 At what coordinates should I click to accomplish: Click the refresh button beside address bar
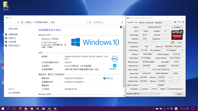[90, 22]
